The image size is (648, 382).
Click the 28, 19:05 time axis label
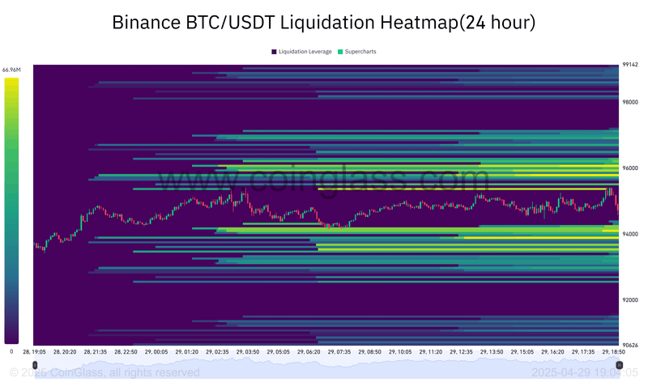point(34,352)
